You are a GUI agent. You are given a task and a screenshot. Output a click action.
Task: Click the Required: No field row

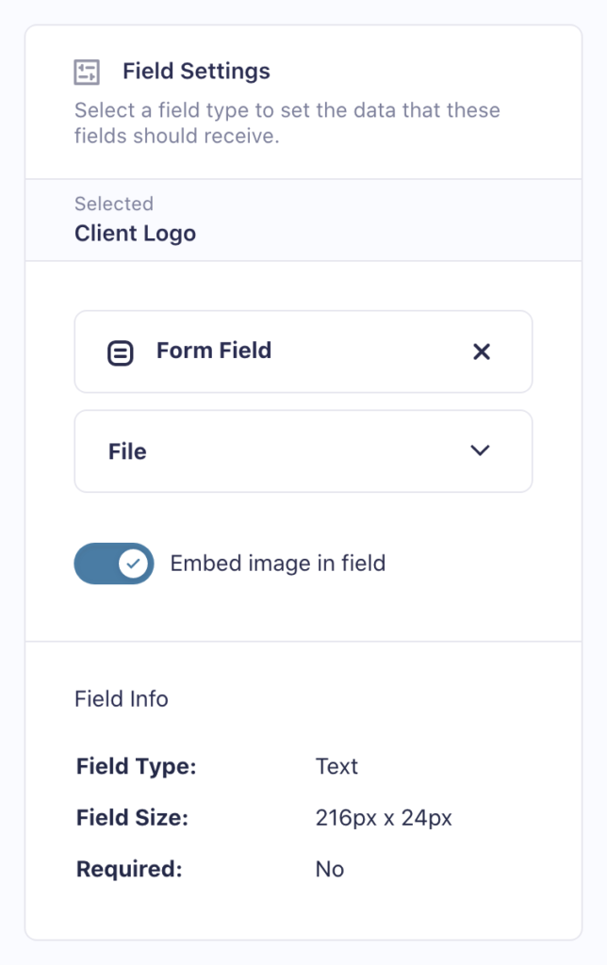click(x=203, y=869)
